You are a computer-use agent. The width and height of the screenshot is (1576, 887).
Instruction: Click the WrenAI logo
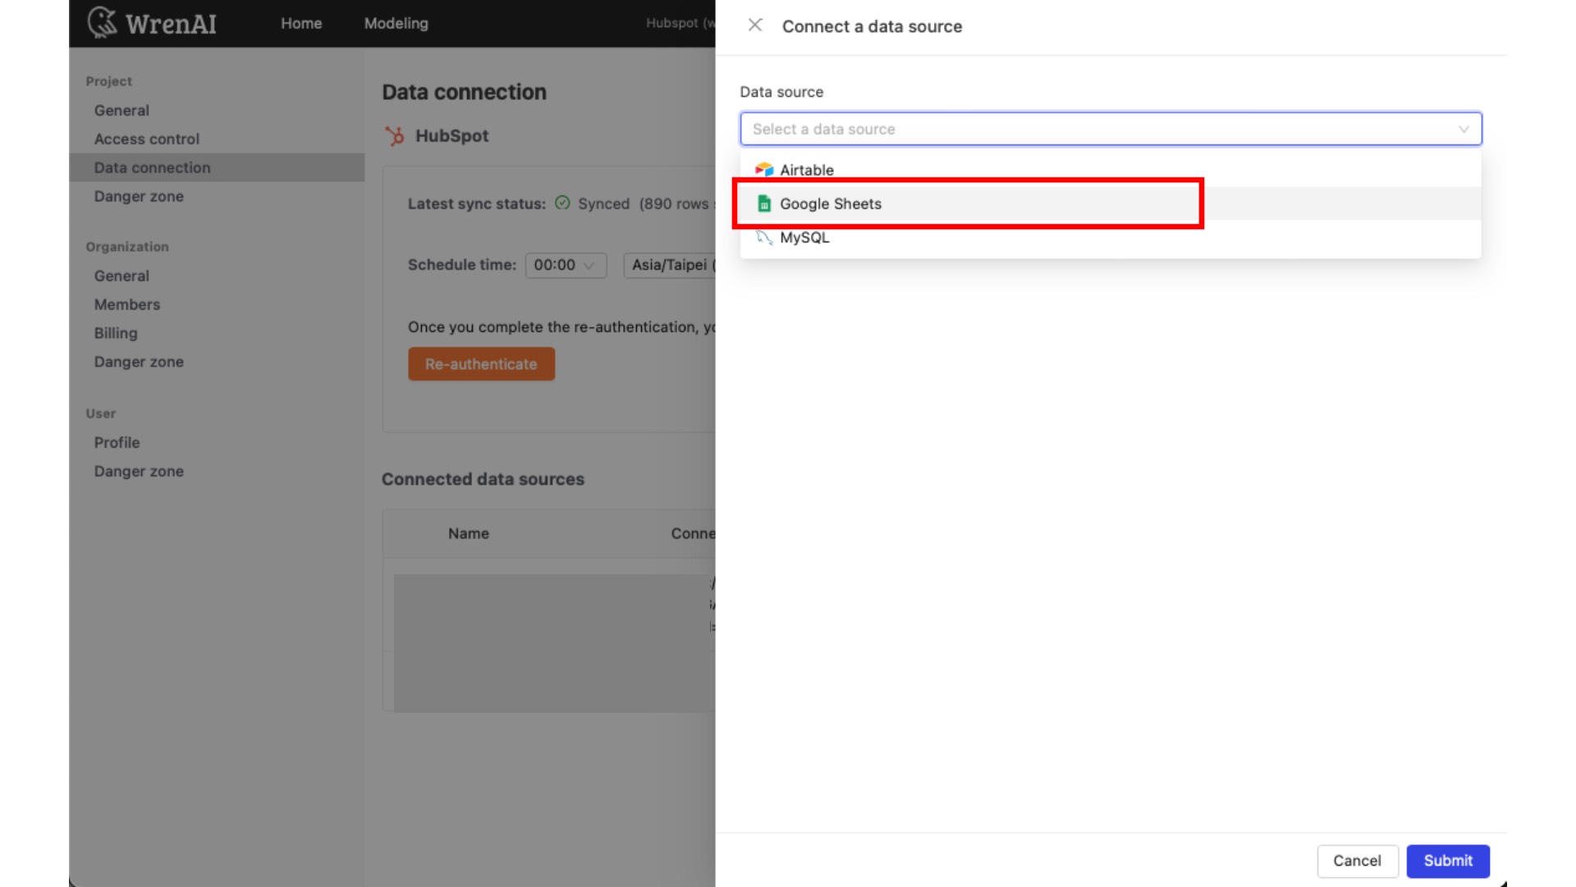pos(152,23)
